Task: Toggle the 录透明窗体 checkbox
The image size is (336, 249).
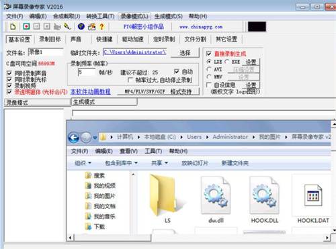Action: click(x=9, y=92)
